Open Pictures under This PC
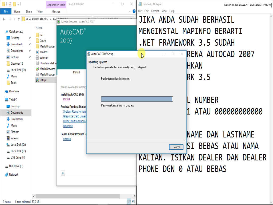 pos(13,132)
